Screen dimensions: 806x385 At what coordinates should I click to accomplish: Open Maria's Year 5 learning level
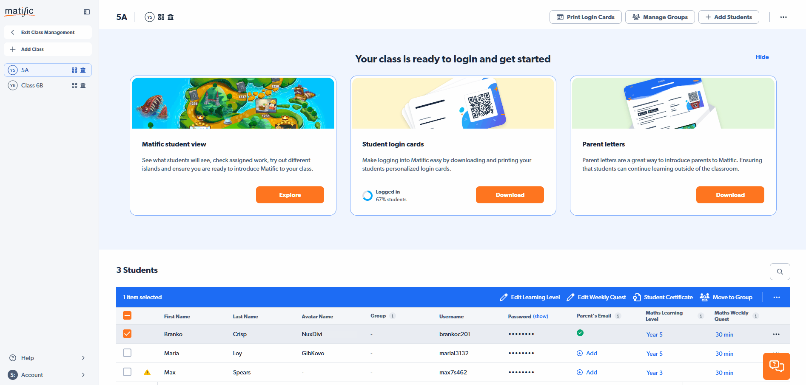point(655,354)
